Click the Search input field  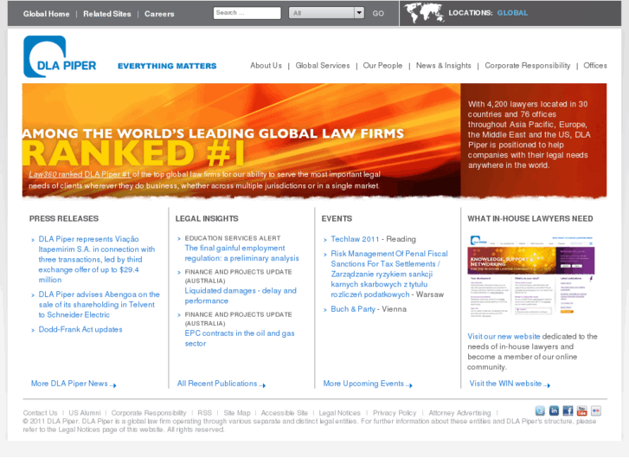[x=247, y=13]
